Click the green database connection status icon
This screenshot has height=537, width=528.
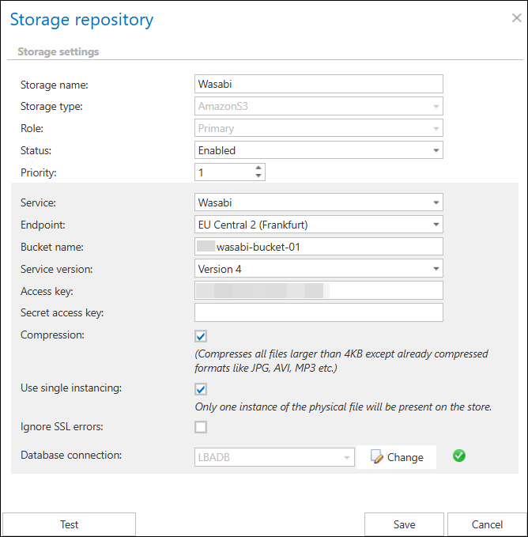click(459, 456)
